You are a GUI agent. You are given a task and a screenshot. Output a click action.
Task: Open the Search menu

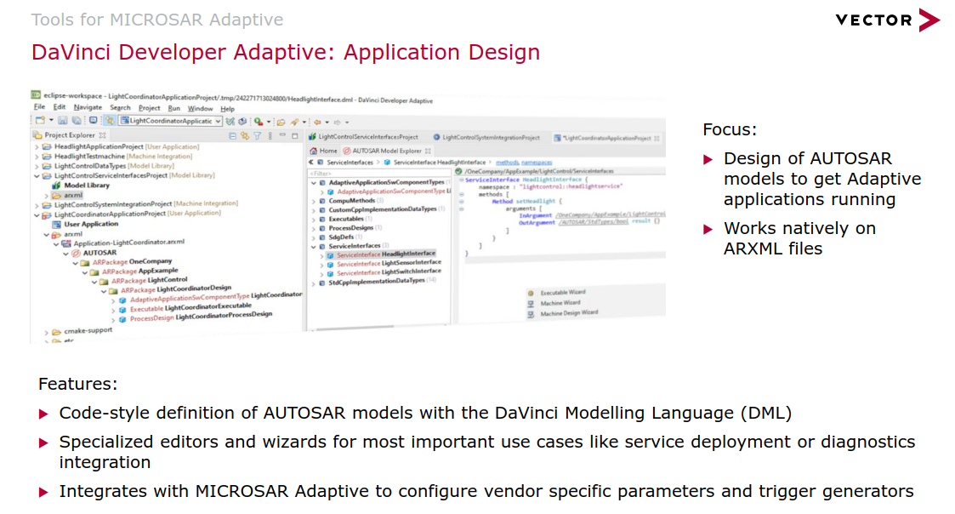[x=120, y=108]
